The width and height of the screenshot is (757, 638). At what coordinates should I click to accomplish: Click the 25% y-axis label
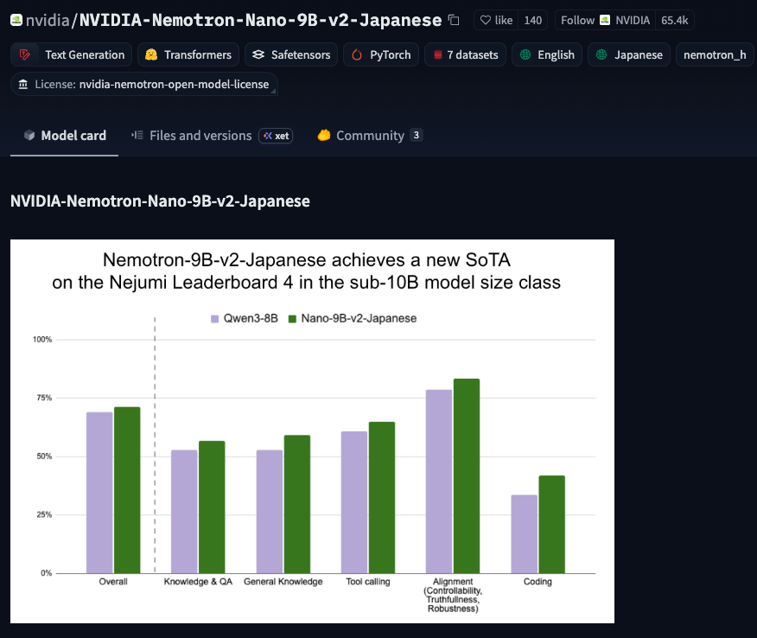pos(44,515)
